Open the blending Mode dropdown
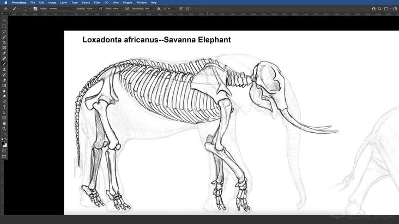 pyautogui.click(x=62, y=9)
